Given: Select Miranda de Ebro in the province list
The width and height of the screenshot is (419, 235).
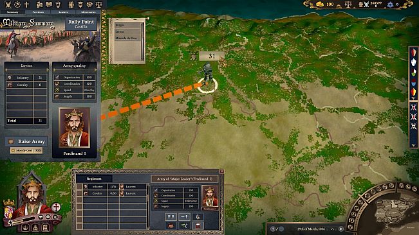Looking at the screenshot, I should tap(127, 38).
